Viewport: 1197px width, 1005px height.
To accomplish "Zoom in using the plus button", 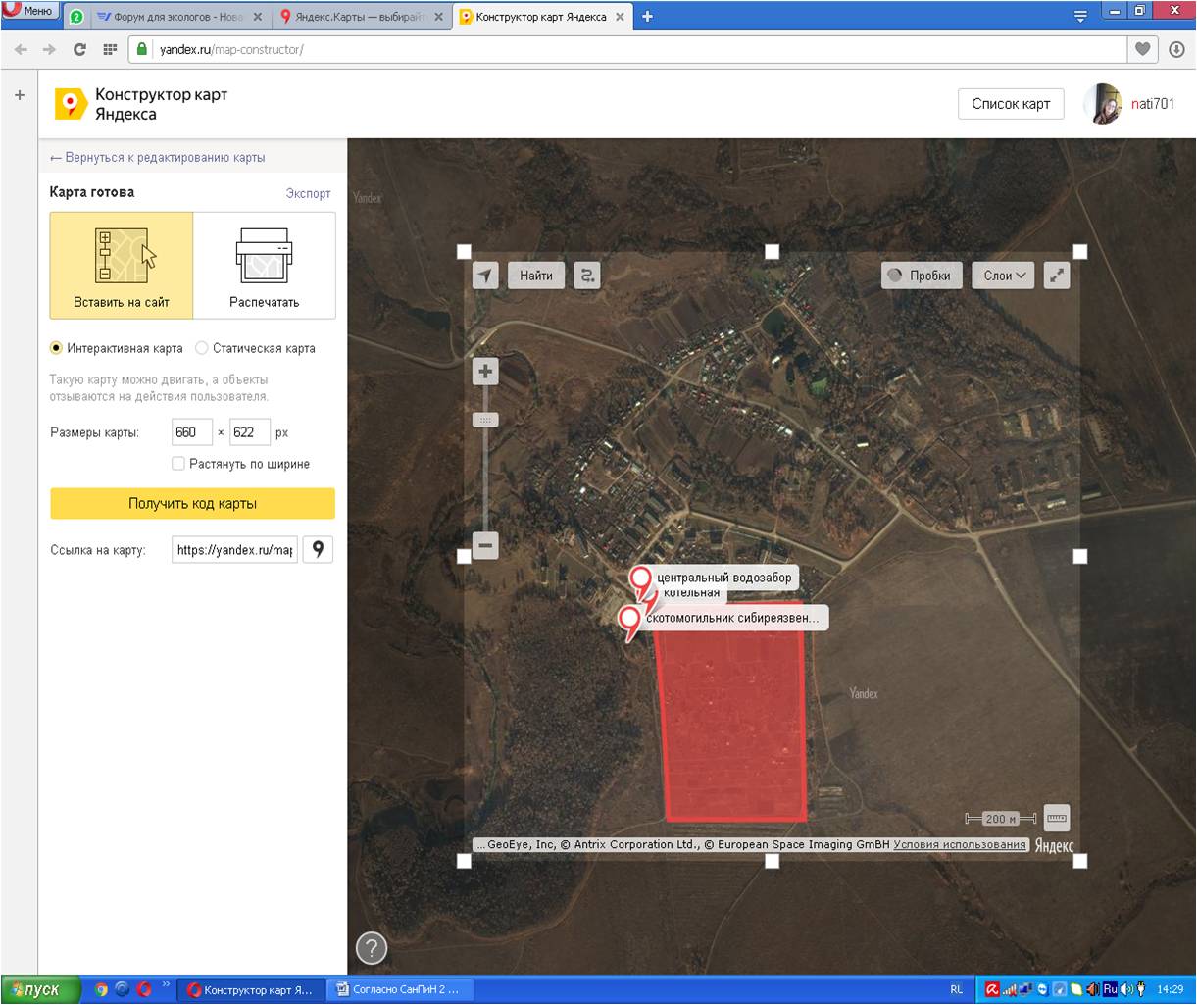I will (x=485, y=372).
